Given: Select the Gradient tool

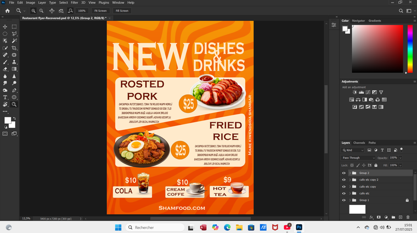Looking at the screenshot, I should click(14, 69).
